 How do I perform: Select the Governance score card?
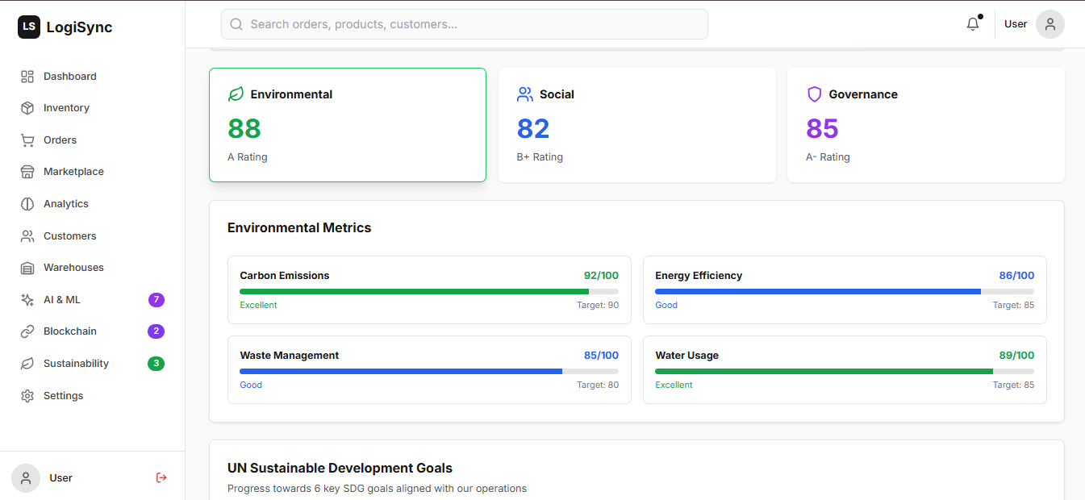pos(926,125)
